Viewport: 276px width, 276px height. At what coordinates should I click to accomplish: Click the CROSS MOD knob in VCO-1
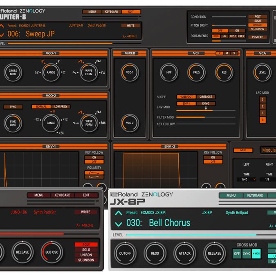pyautogui.click(x=13, y=72)
